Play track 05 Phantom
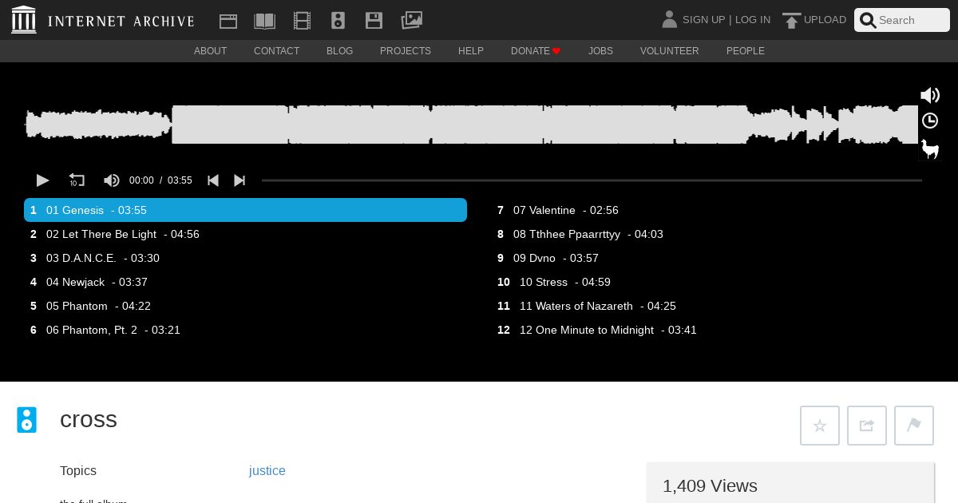Screen dimensions: 958x503 pyautogui.click(x=245, y=306)
